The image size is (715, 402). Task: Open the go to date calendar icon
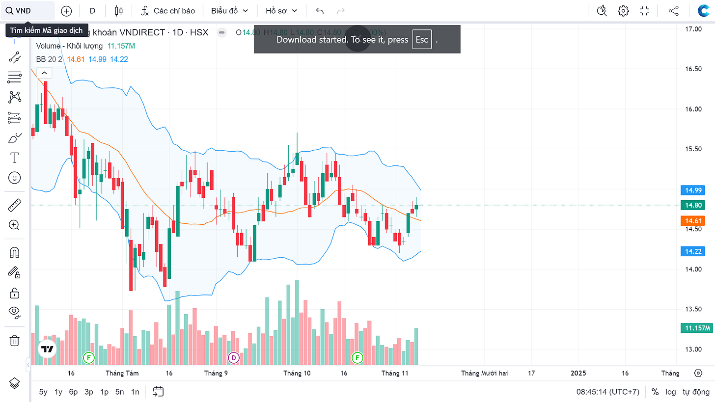158,391
